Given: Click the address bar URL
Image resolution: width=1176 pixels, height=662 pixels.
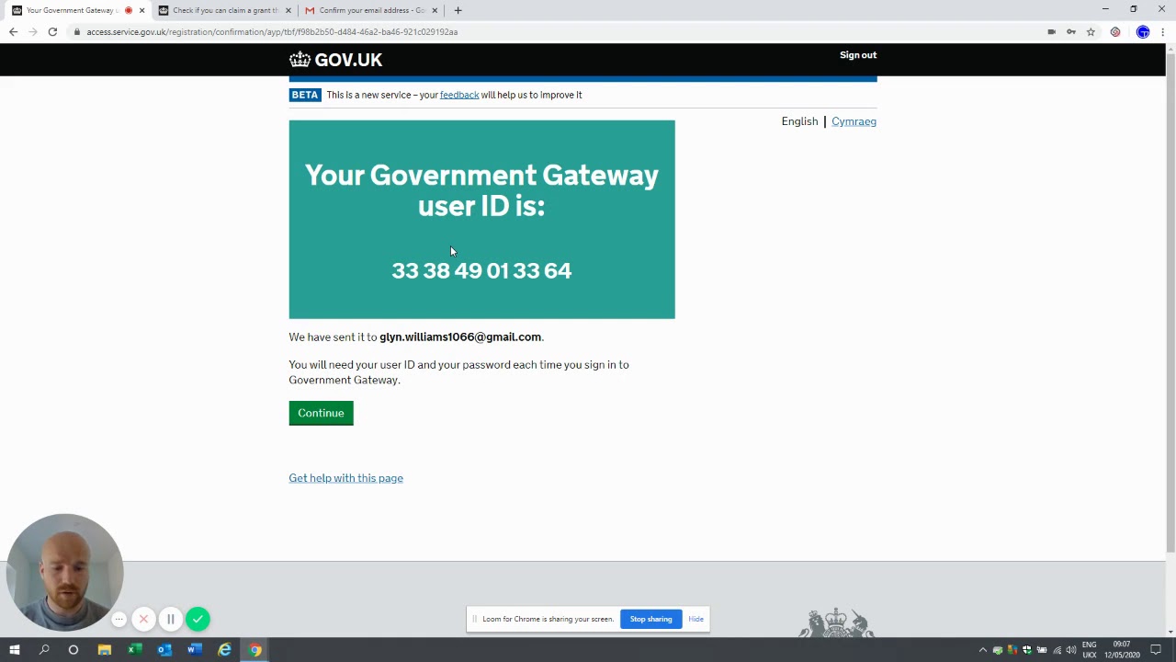Looking at the screenshot, I should coord(272,31).
